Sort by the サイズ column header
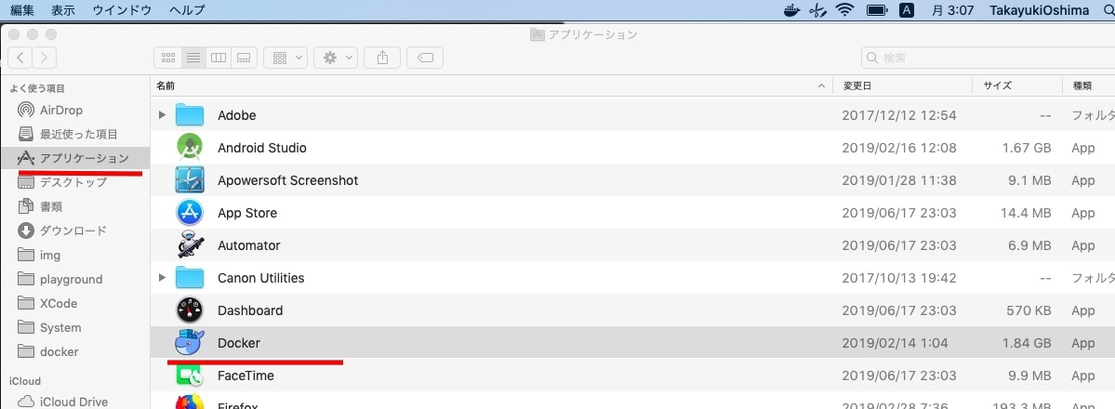This screenshot has width=1115, height=409. (x=1017, y=86)
